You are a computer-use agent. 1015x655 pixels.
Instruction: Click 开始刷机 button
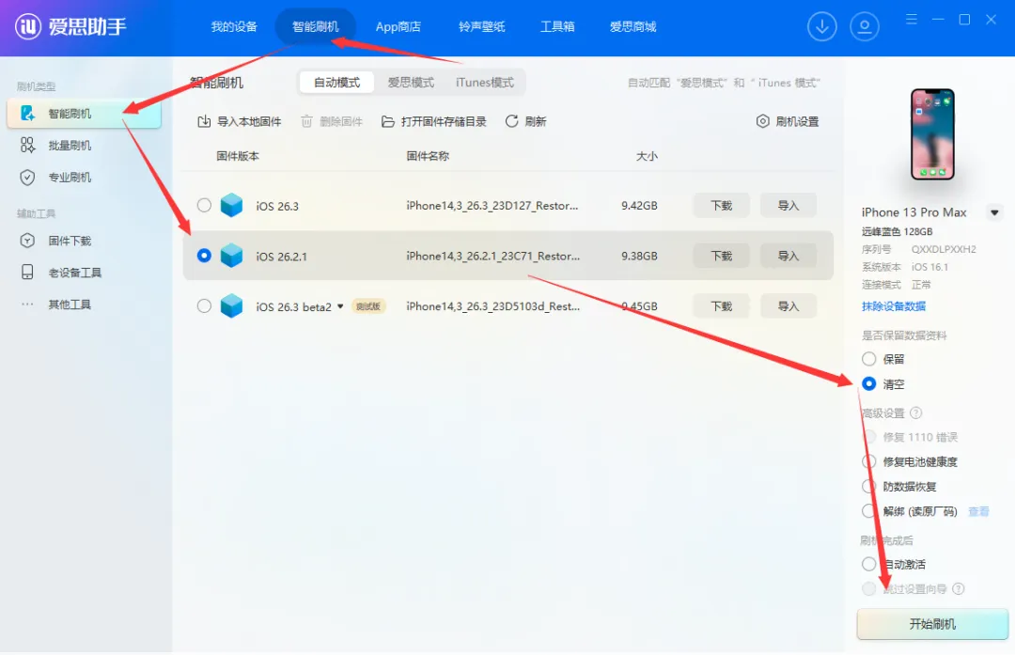[932, 624]
